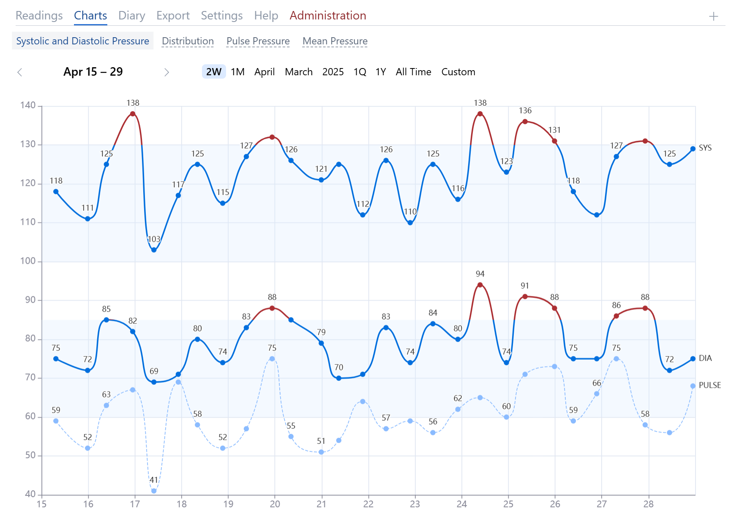
Task: Open the Diary section
Action: (x=131, y=15)
